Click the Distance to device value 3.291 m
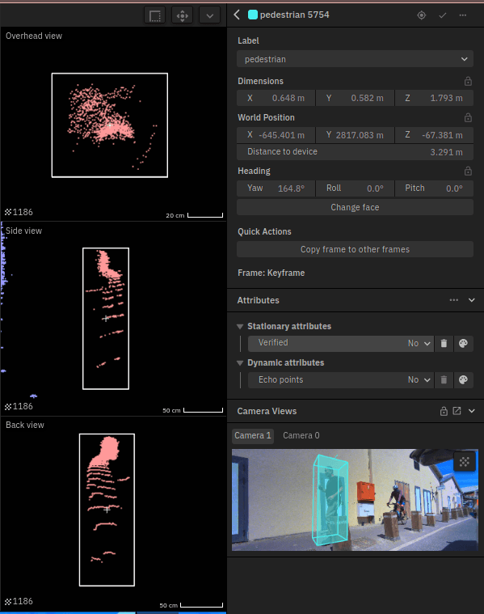Screen dimensions: 484x614 pyautogui.click(x=446, y=152)
